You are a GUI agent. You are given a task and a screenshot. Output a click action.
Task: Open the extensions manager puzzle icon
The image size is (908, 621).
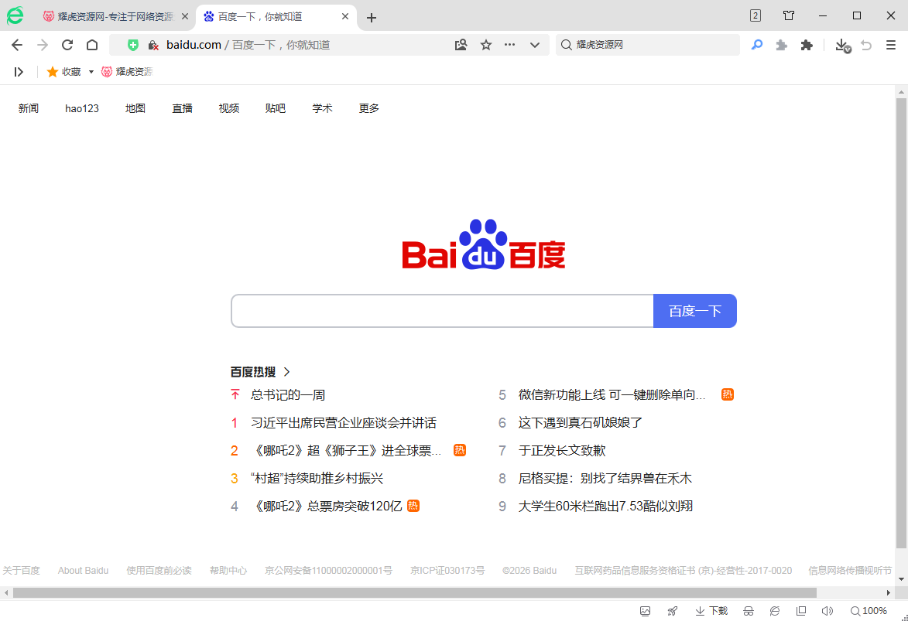tap(807, 45)
